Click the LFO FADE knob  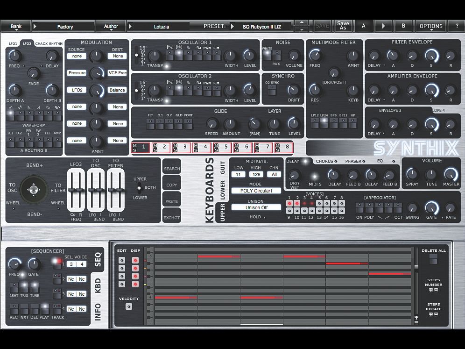point(34,73)
